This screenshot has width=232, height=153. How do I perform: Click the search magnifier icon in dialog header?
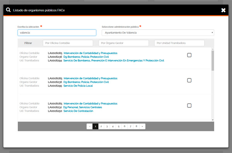tap(8, 10)
